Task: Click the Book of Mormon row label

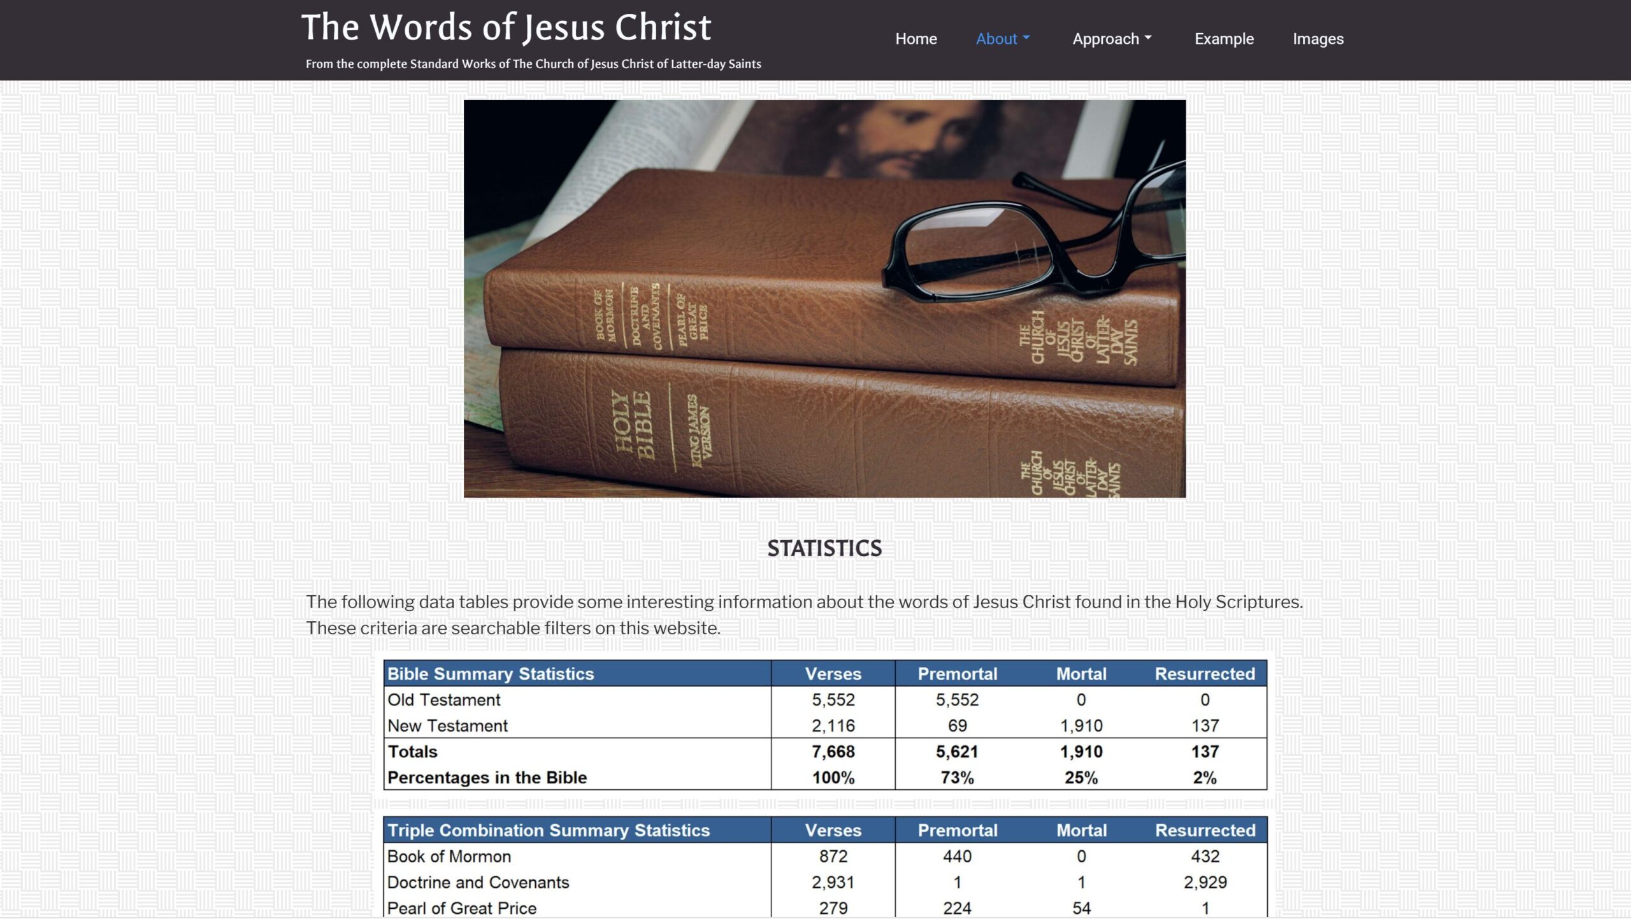Action: click(449, 857)
